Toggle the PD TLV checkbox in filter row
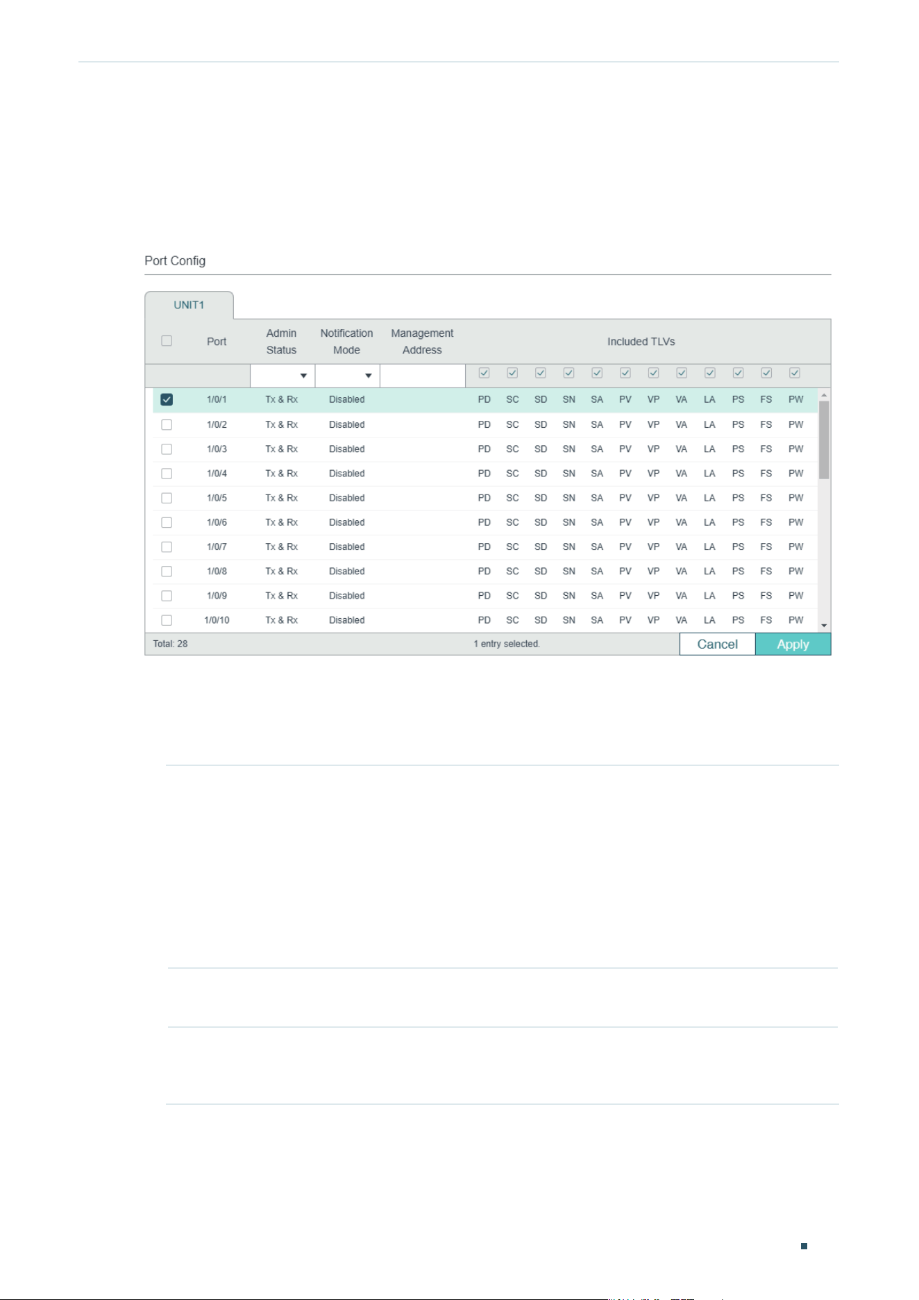The image size is (919, 1300). 484,373
